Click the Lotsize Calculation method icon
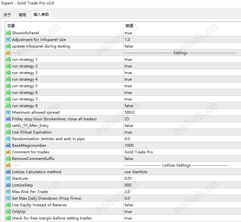The width and height of the screenshot is (241, 222). (8, 172)
